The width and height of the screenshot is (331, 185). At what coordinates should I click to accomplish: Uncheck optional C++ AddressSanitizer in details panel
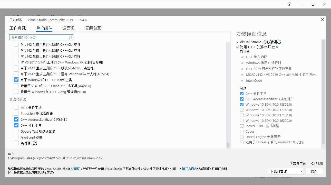click(242, 99)
